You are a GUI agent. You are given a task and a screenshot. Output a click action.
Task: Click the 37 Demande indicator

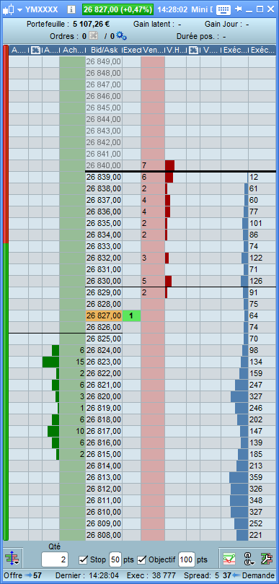click(x=249, y=576)
